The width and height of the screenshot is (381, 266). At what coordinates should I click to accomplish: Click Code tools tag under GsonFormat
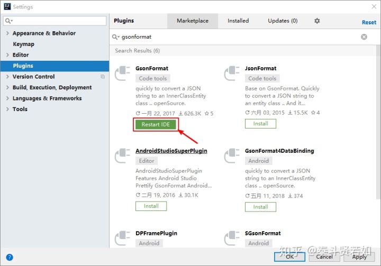click(x=153, y=78)
